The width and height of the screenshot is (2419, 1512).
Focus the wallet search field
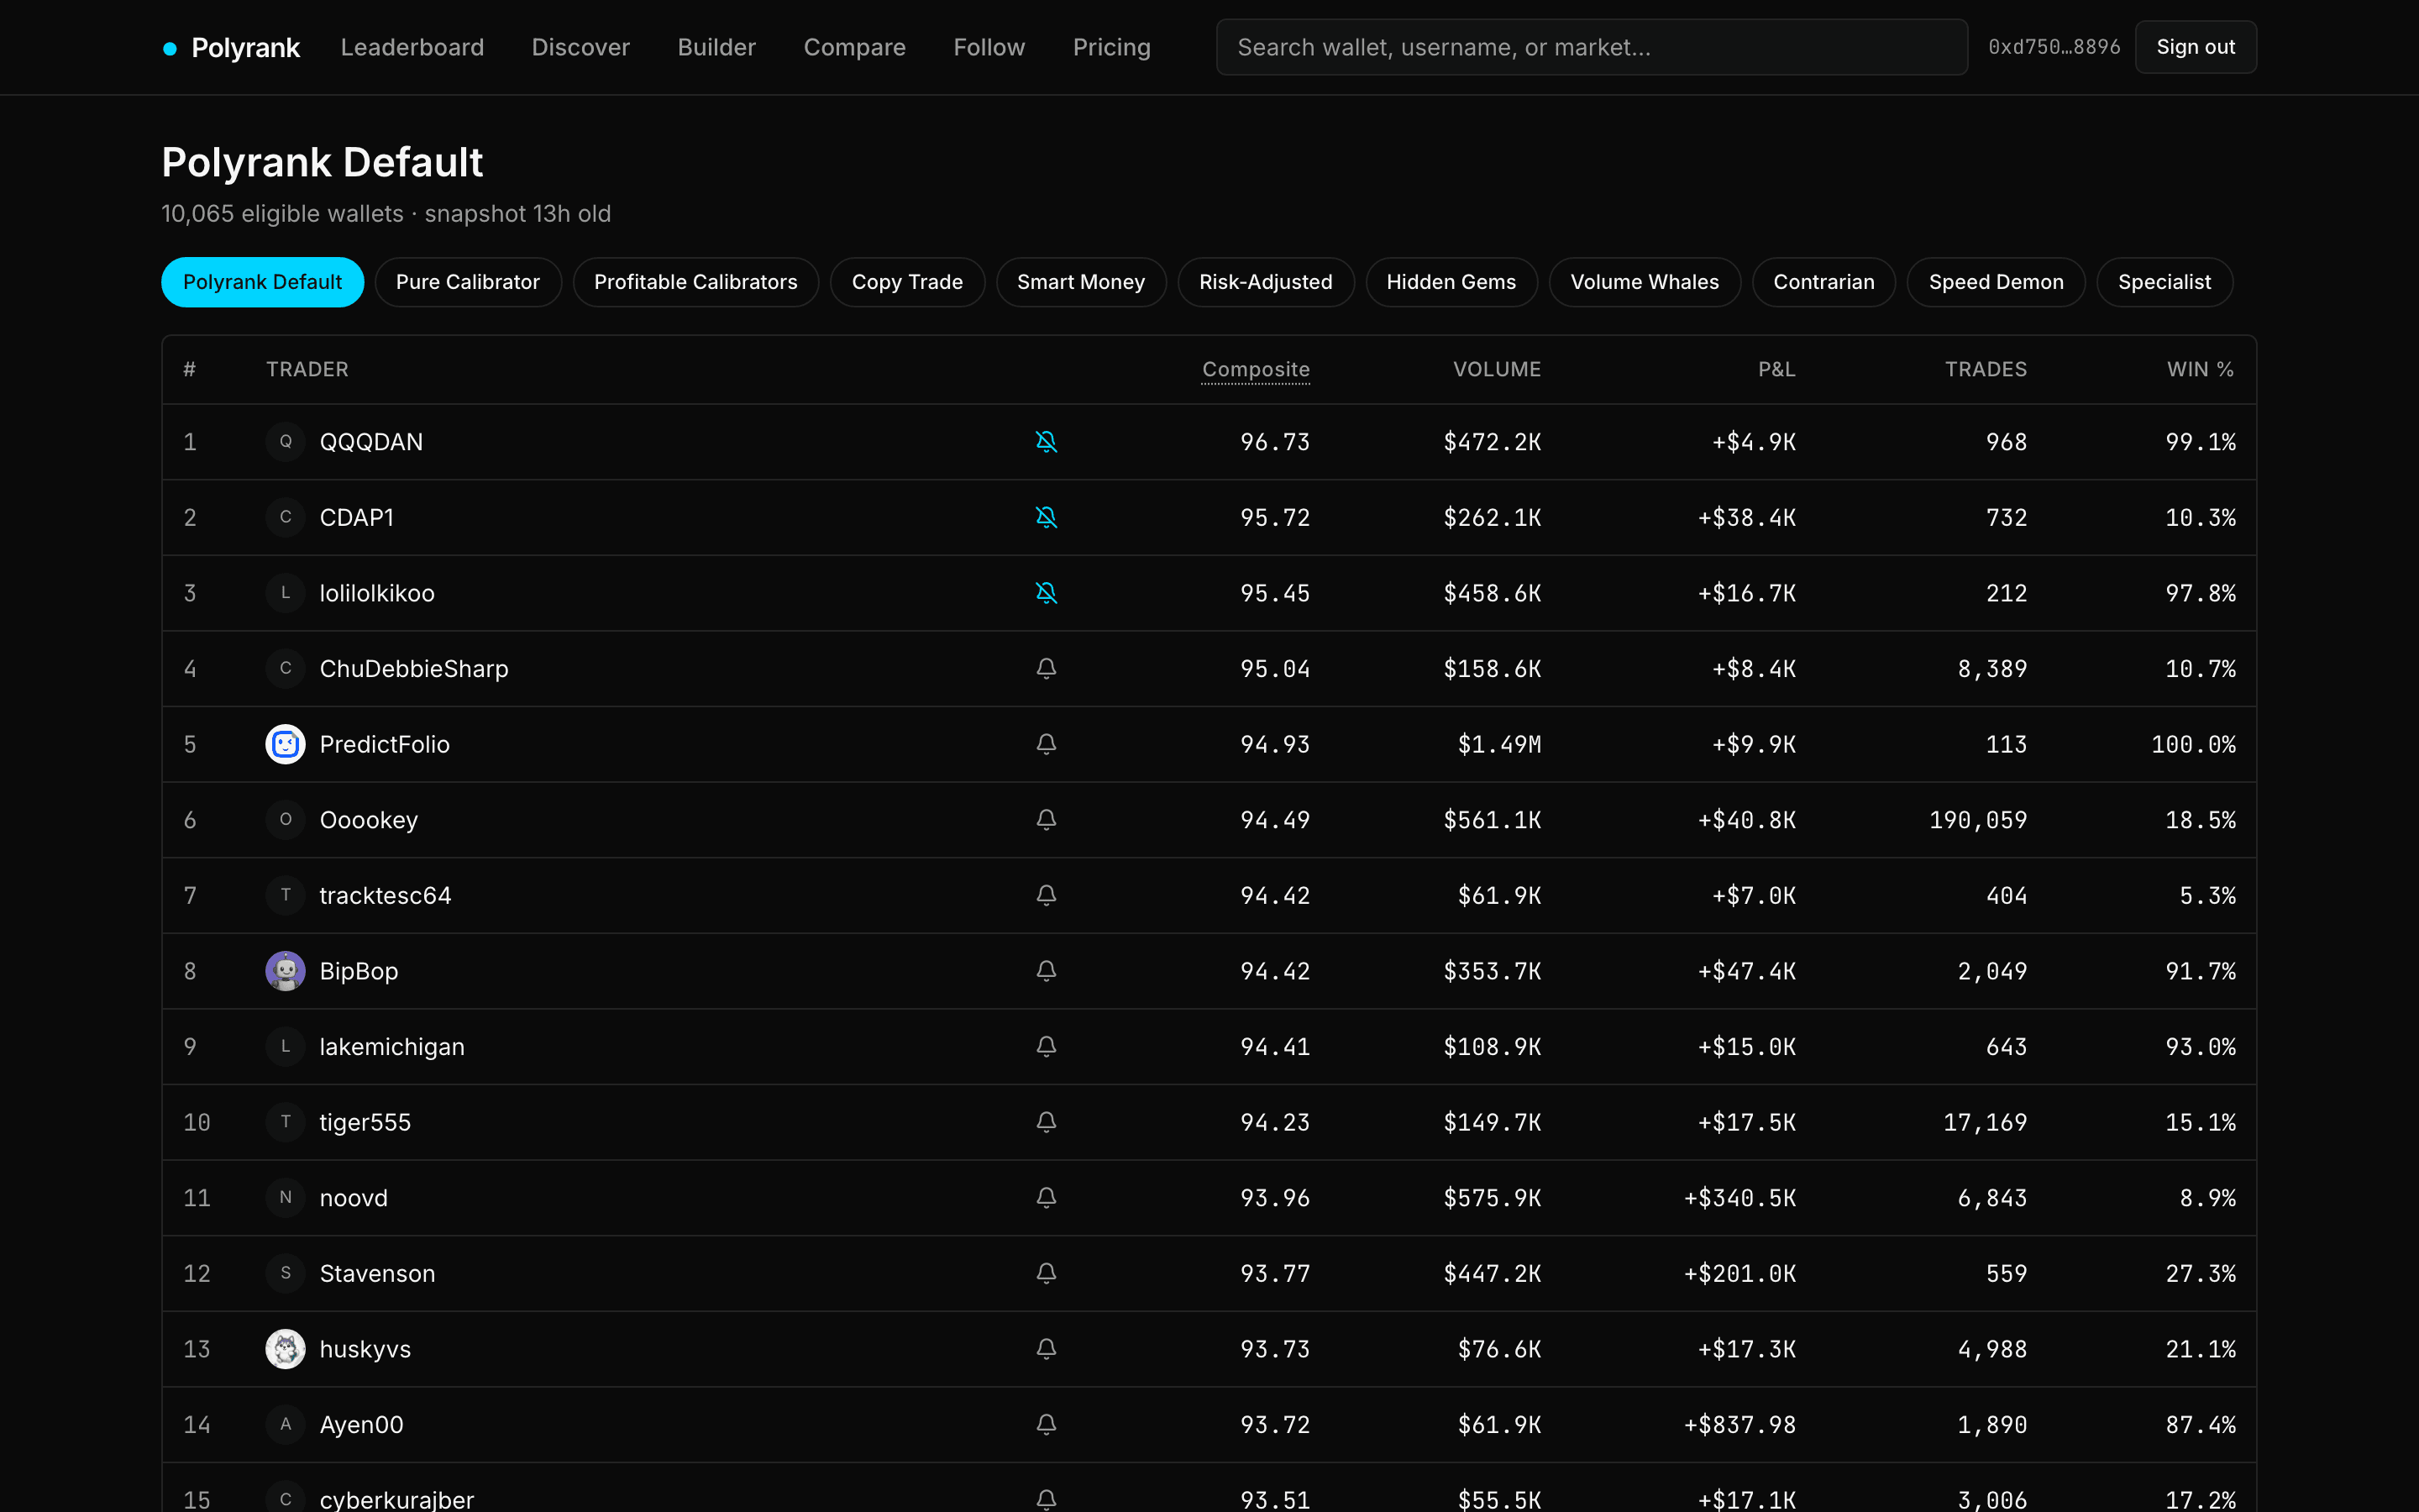(x=1592, y=47)
